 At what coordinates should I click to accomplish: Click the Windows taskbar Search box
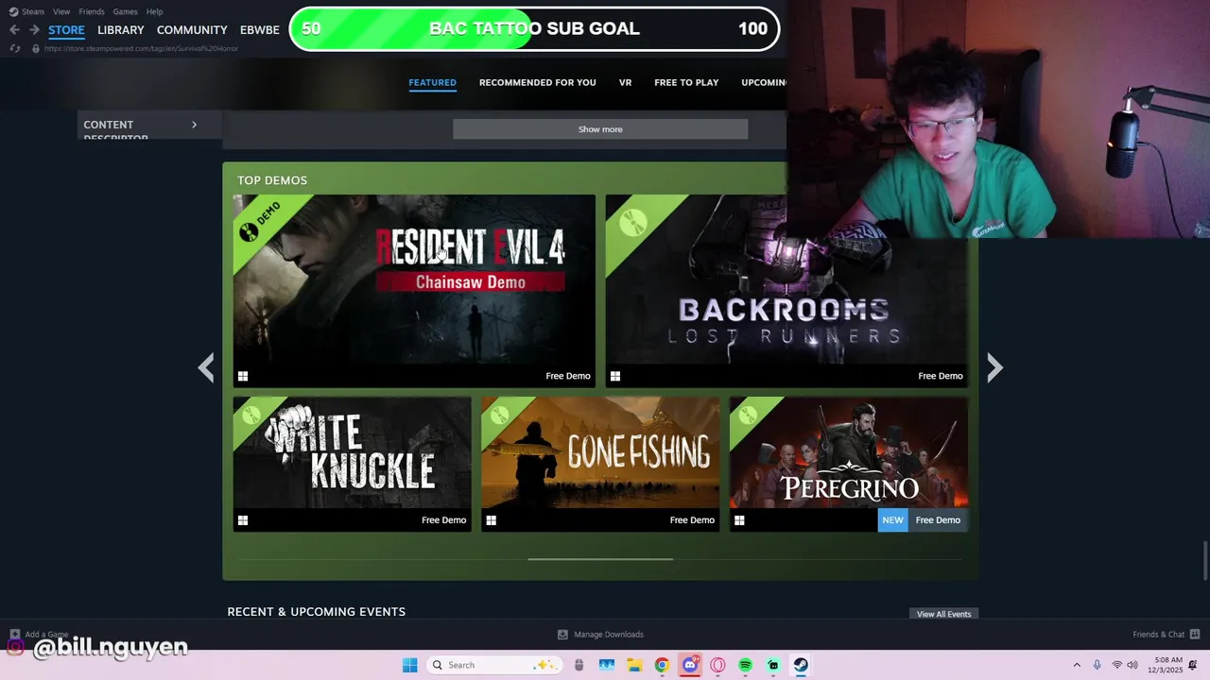493,665
